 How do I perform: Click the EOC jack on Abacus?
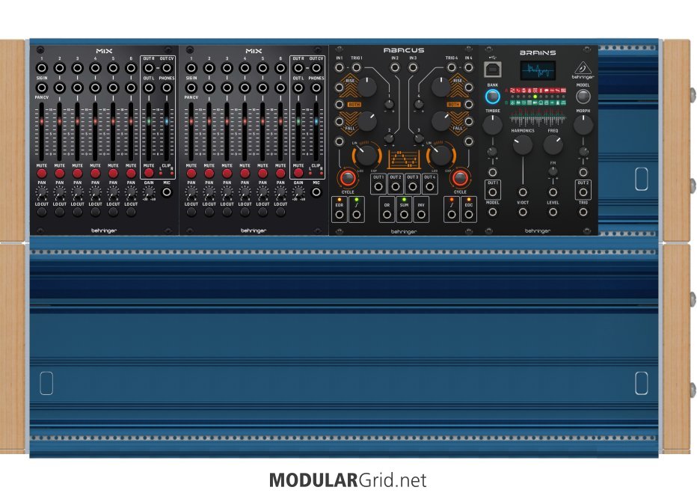pos(468,215)
